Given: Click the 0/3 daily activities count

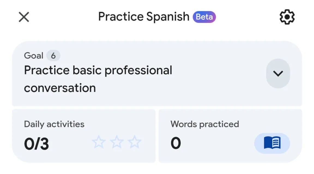Looking at the screenshot, I should click(37, 144).
